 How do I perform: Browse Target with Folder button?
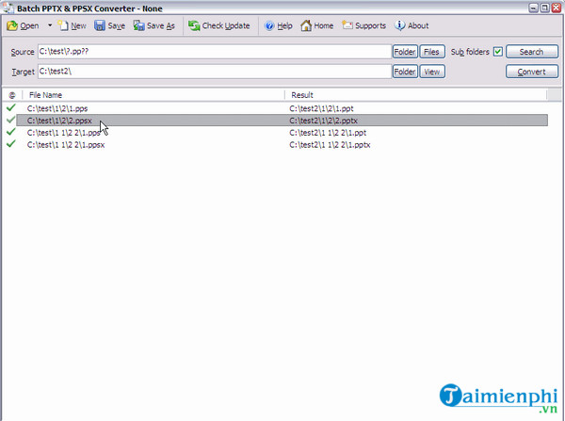click(405, 72)
